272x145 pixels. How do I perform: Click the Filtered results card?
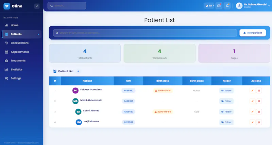(159, 53)
